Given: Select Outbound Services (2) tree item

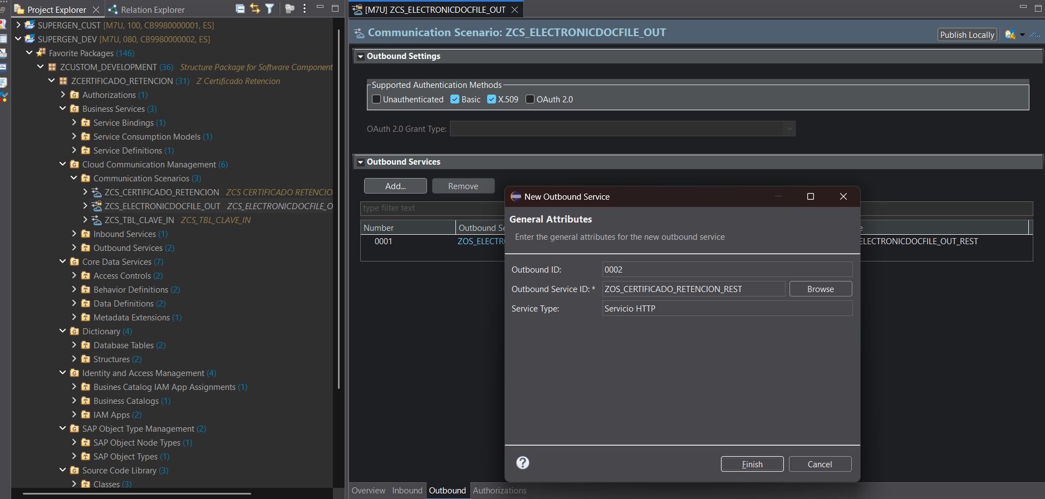Looking at the screenshot, I should (134, 248).
